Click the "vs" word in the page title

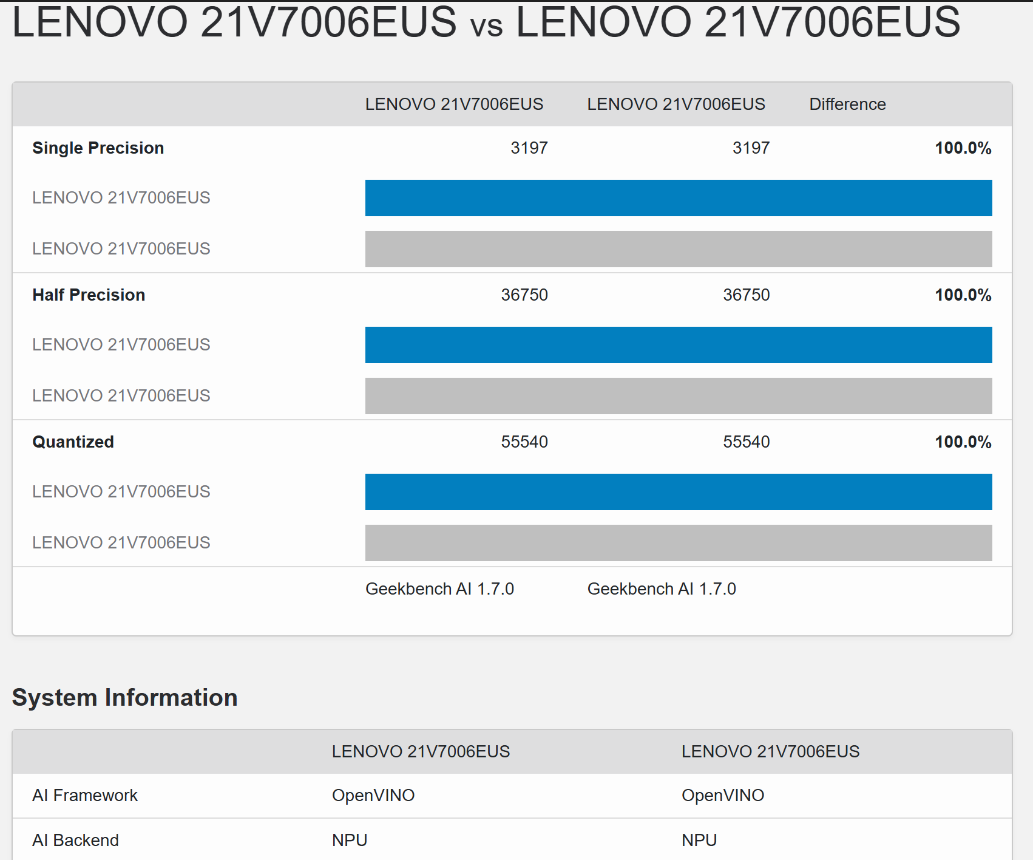click(x=486, y=26)
